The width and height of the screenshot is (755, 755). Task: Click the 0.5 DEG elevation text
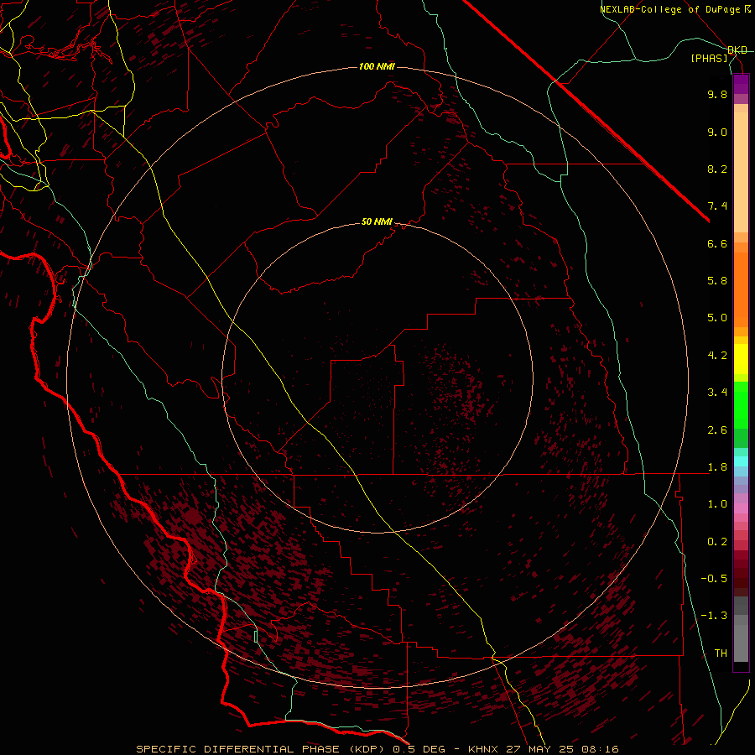pos(419,749)
